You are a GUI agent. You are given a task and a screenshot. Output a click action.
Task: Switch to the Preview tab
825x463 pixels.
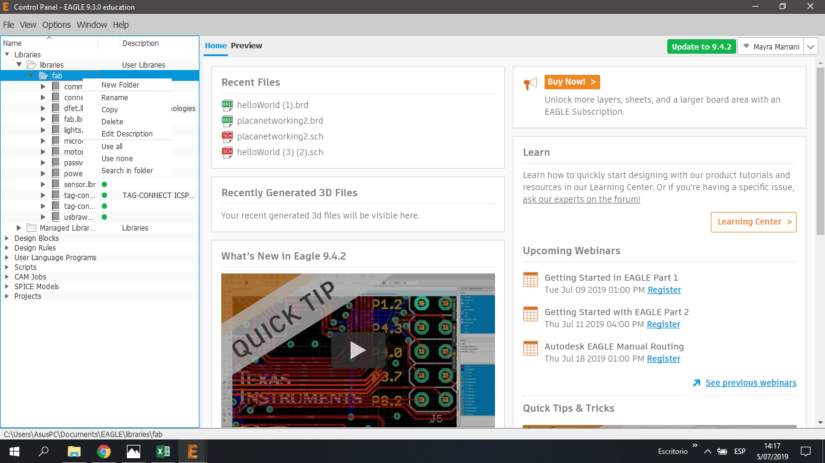247,46
